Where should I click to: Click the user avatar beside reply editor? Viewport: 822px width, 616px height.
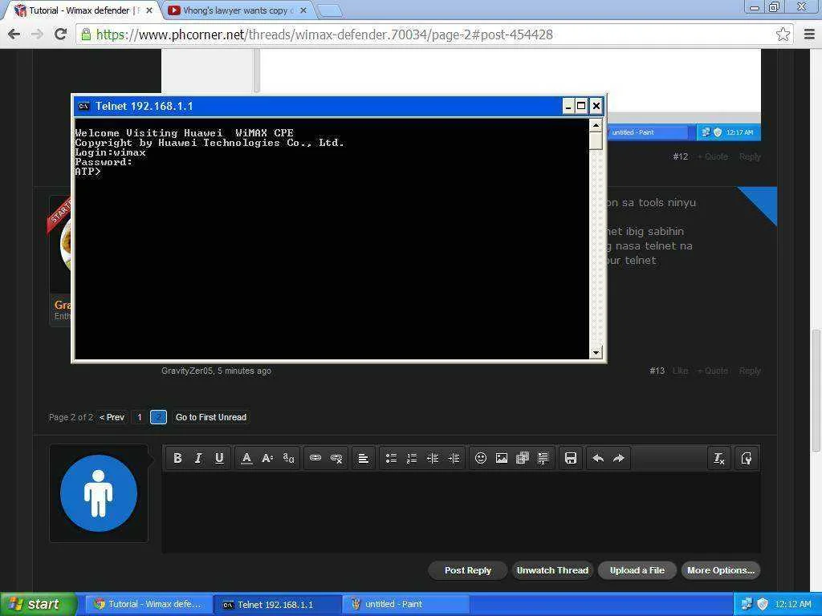coord(99,493)
